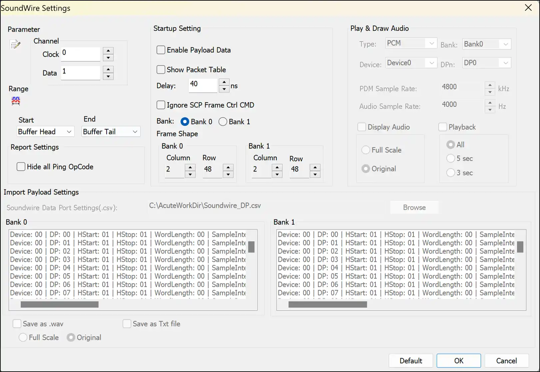Increase the Delay spinner value
Screen dimensions: 540x372
pyautogui.click(x=224, y=82)
